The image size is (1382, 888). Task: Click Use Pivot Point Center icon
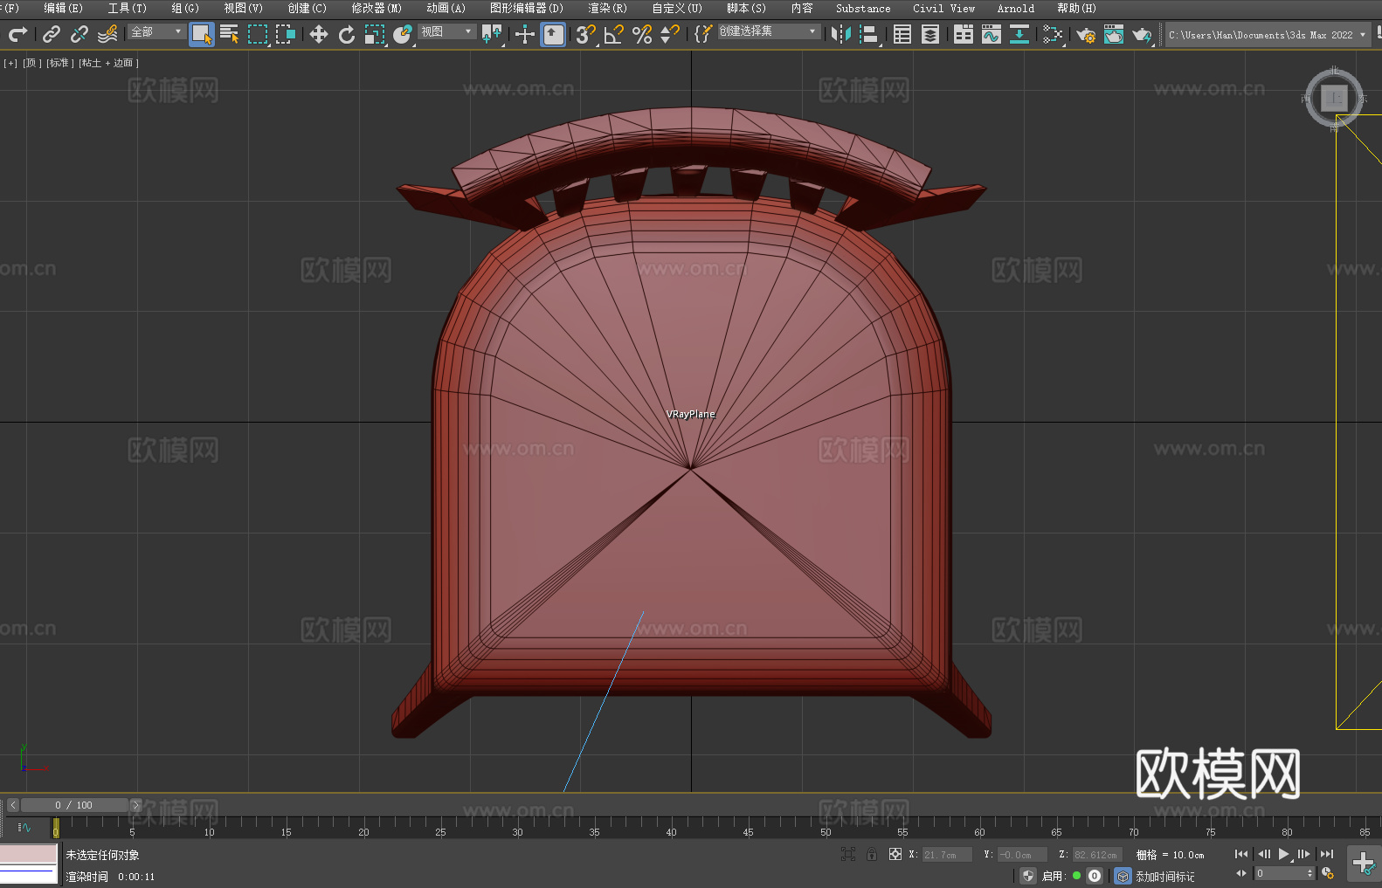point(493,34)
